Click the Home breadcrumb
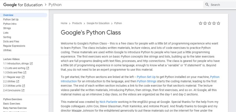 click(64, 23)
